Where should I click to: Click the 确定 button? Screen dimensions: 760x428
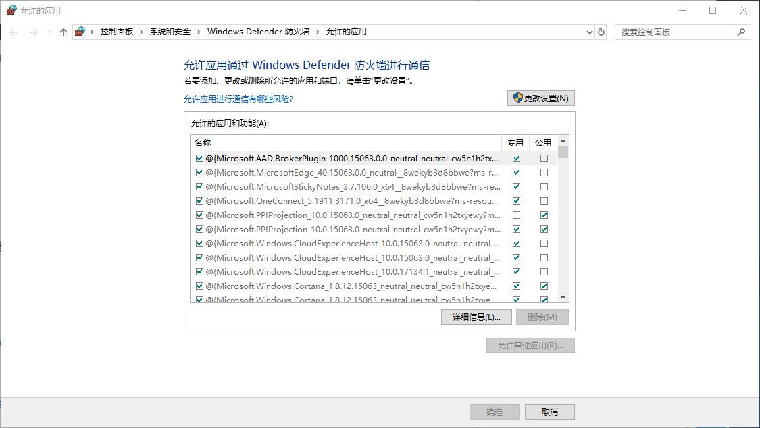point(495,412)
